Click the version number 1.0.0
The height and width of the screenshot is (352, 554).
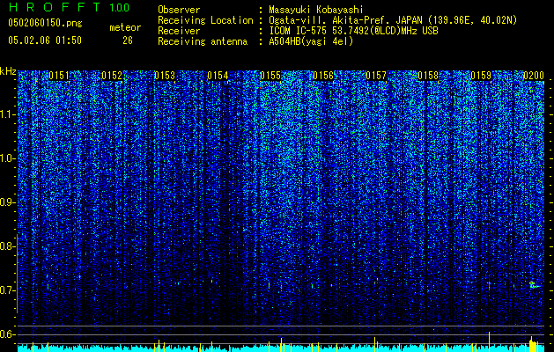point(119,7)
